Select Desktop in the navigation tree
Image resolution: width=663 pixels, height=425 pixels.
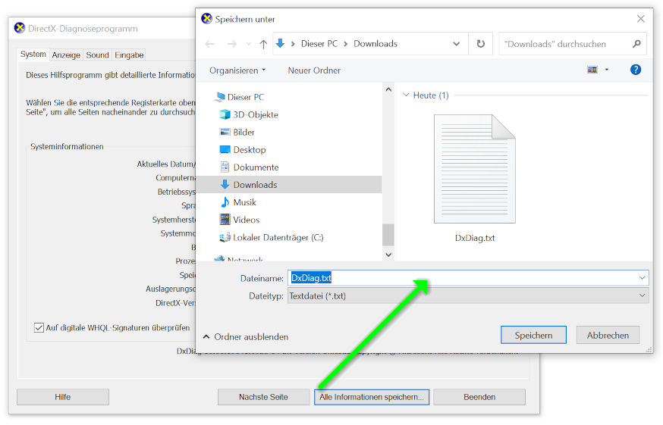click(249, 150)
